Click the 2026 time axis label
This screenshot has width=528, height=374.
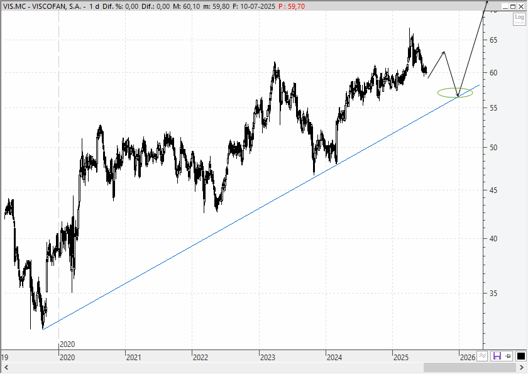coord(468,357)
